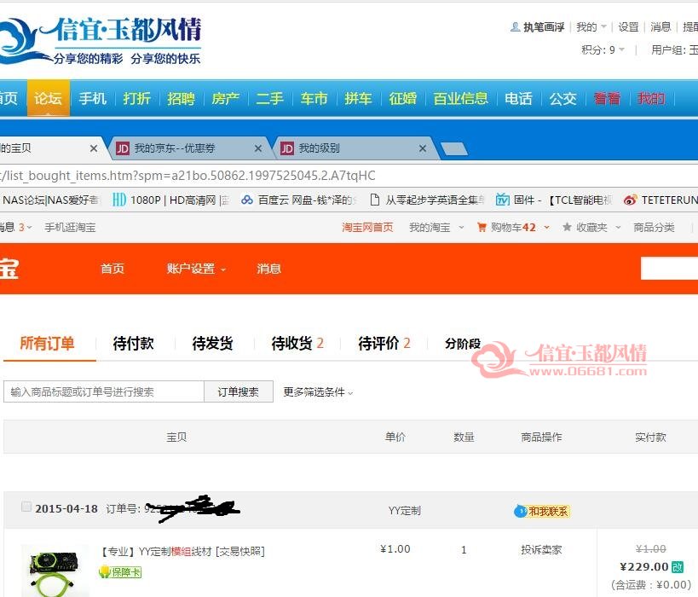The height and width of the screenshot is (597, 698).
Task: Open the Weibo TETETERUN bookmark icon
Action: point(630,200)
